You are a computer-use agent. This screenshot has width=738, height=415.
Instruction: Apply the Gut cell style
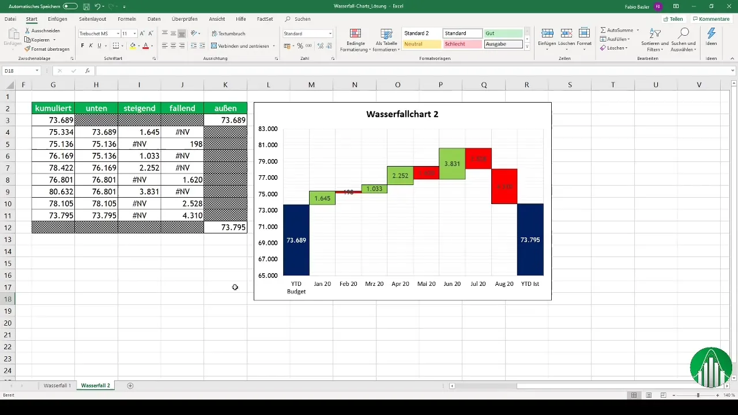pos(503,33)
